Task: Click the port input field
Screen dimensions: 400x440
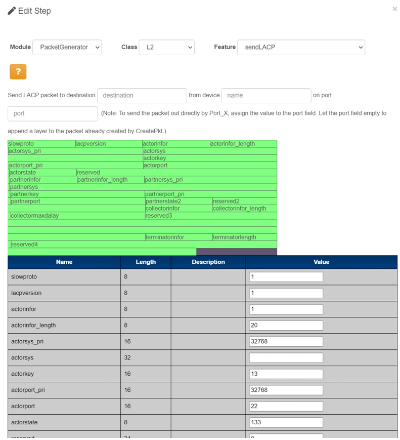Action: [x=53, y=113]
